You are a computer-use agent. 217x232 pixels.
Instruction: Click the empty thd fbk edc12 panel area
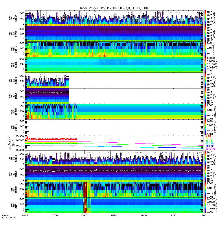[114, 127]
